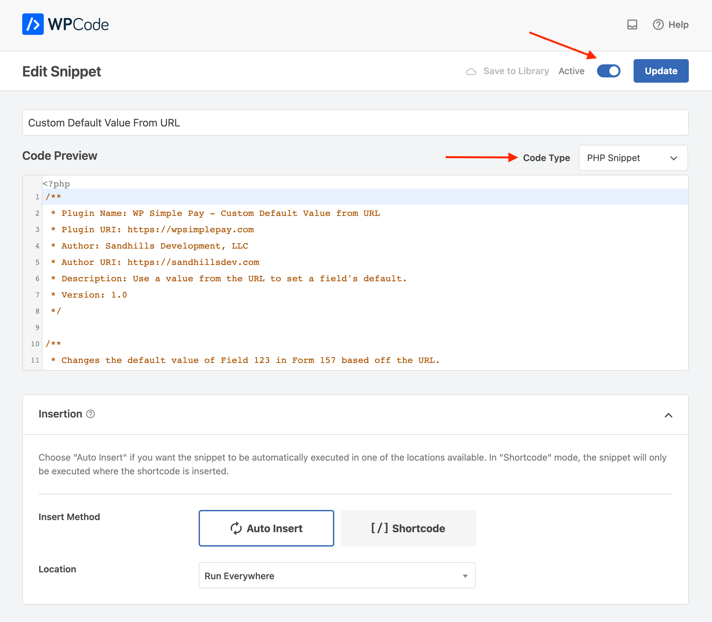
Task: Collapse the Insertion section
Action: 669,415
